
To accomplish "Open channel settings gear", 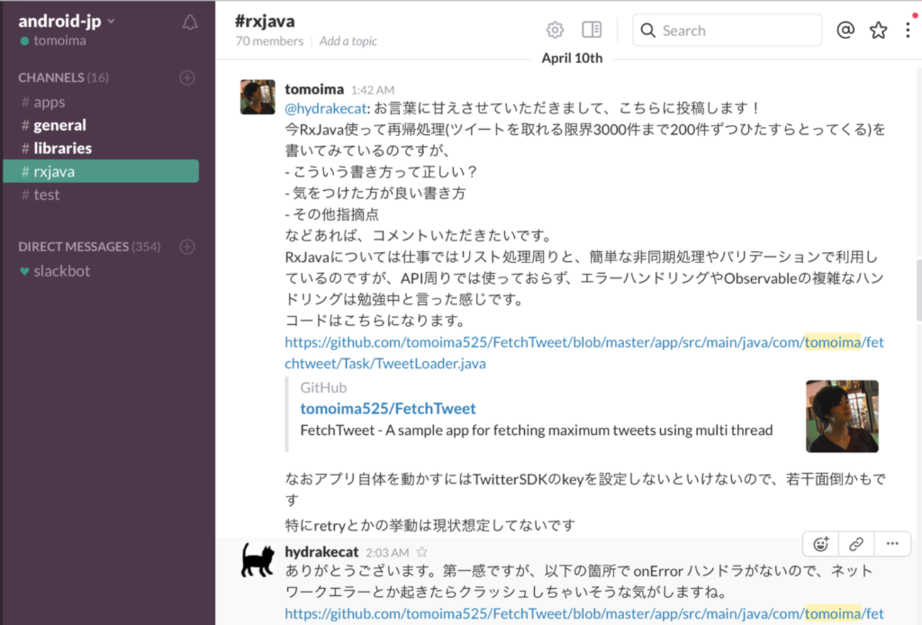I will [x=555, y=30].
